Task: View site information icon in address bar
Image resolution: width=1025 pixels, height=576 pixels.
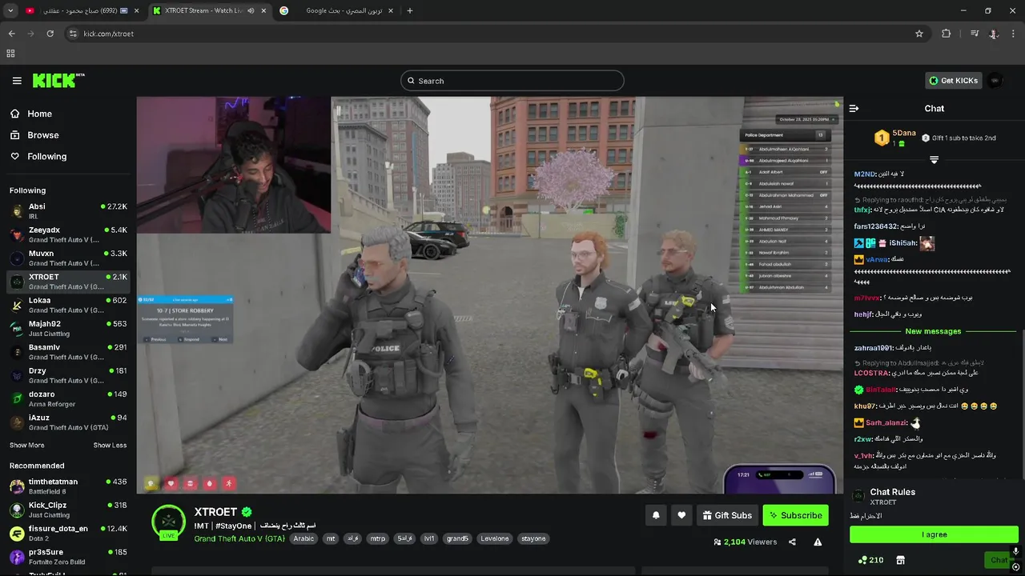Action: tap(73, 34)
